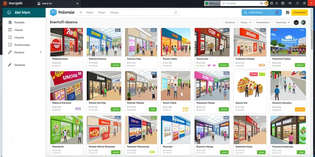Open the middle filter dropdown above the grid
This screenshot has height=157, width=315.
[263, 22]
